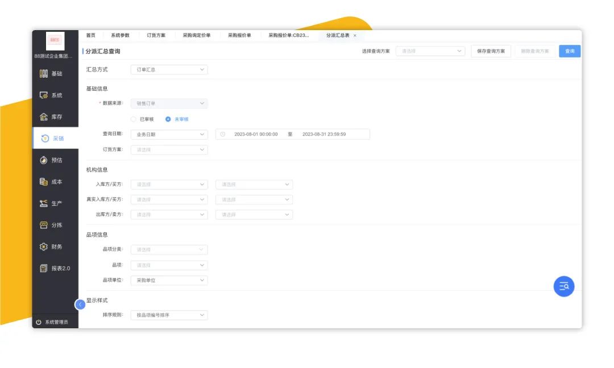Image resolution: width=614 pixels, height=368 pixels.
Task: Open first 入库方/买方 dropdown
Action: pos(169,184)
